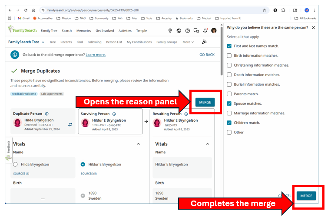
Task: Expand the More menu dropdown
Action: coord(188,42)
